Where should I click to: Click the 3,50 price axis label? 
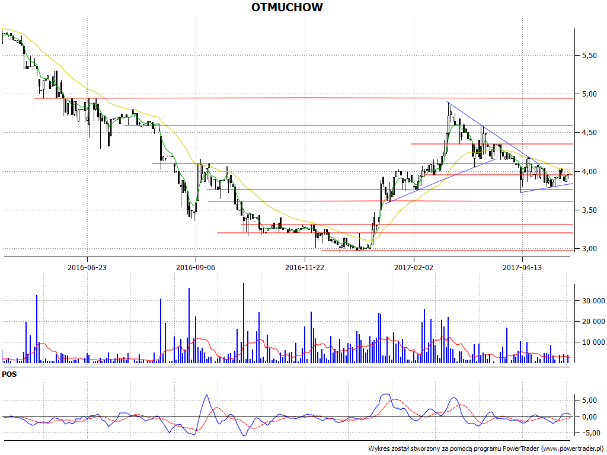pyautogui.click(x=589, y=210)
